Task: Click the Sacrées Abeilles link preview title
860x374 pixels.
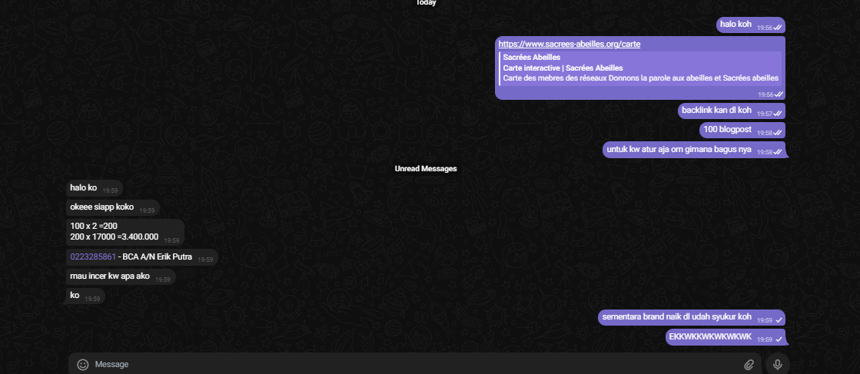Action: [531, 58]
